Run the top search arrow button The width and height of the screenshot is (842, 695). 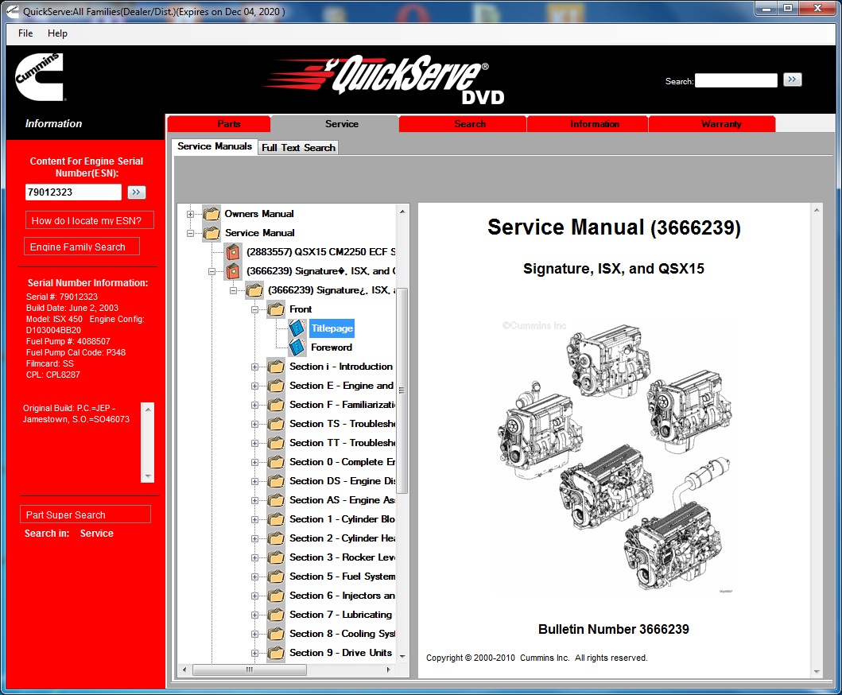[792, 80]
